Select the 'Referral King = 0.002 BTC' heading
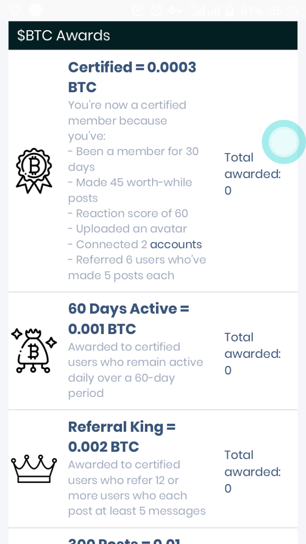The height and width of the screenshot is (544, 306). 122,437
